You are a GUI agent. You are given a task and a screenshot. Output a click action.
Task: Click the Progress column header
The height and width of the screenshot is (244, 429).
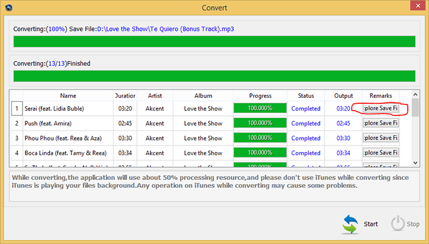pyautogui.click(x=260, y=96)
